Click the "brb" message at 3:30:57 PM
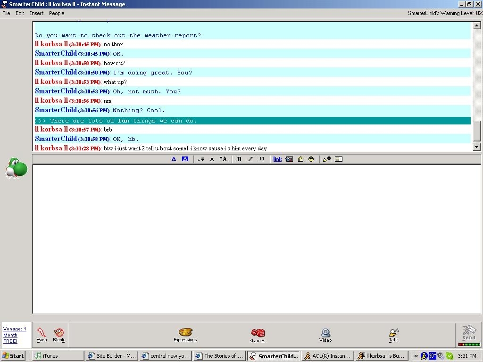The image size is (483, 362). (108, 130)
